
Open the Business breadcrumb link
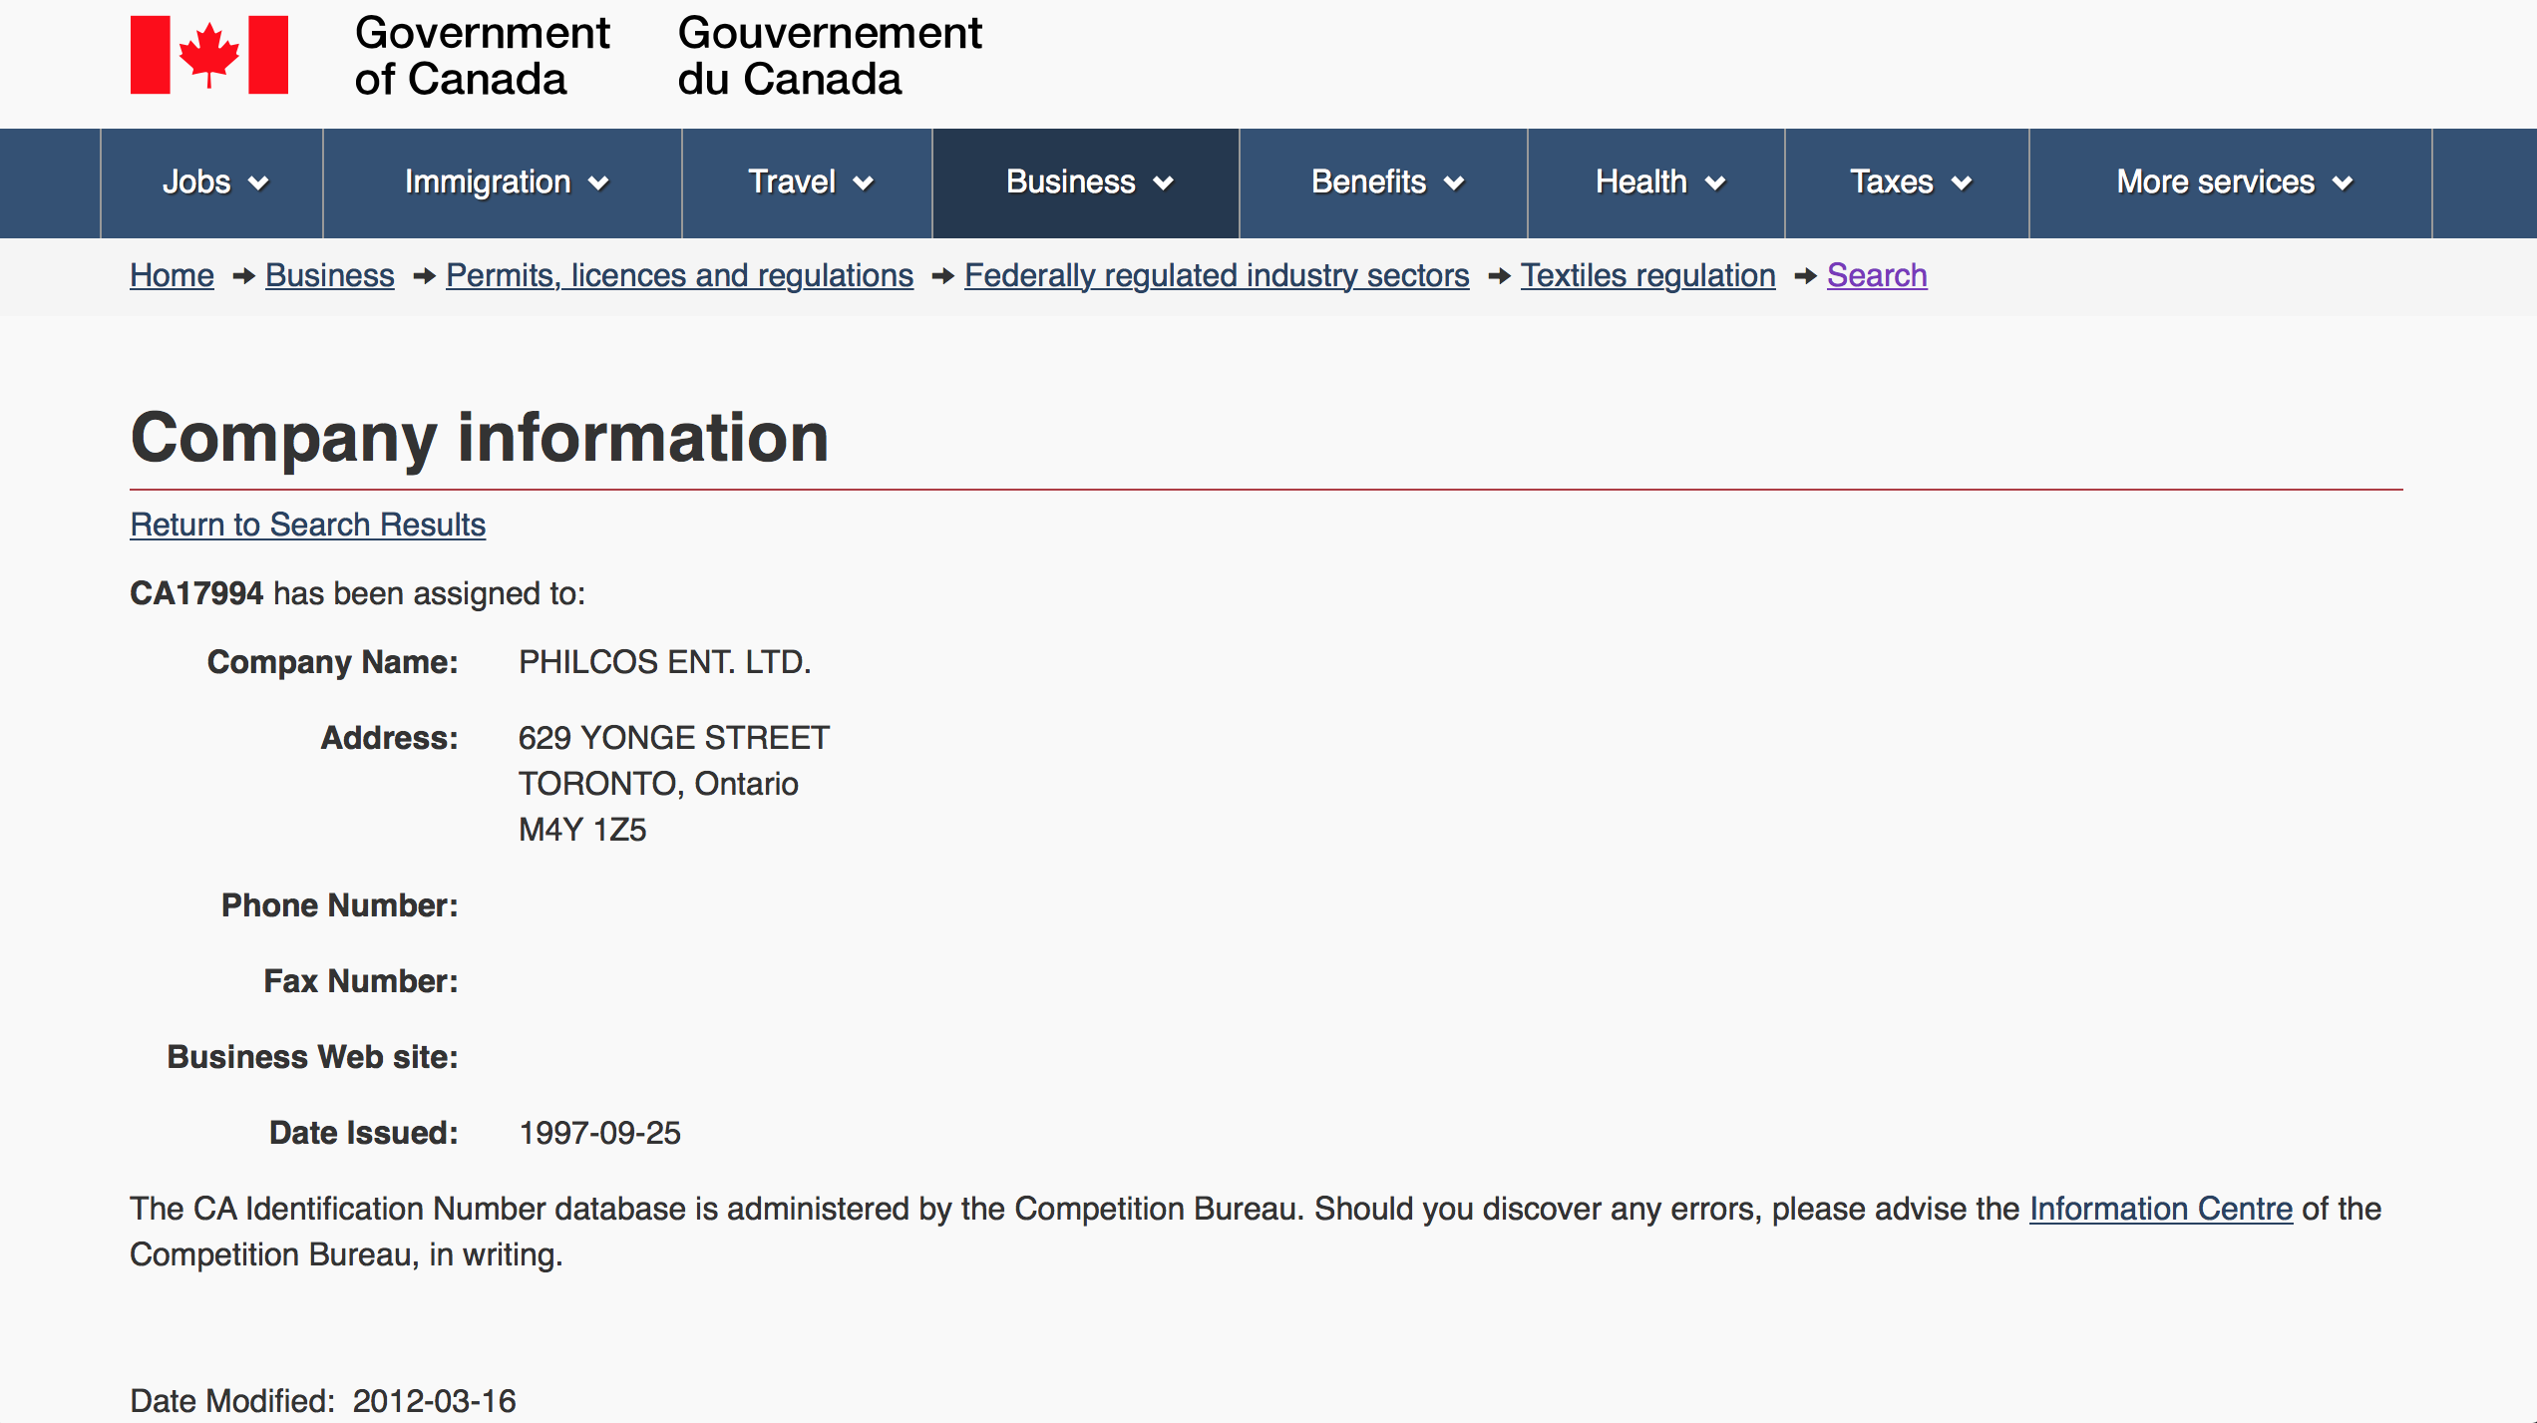point(330,275)
